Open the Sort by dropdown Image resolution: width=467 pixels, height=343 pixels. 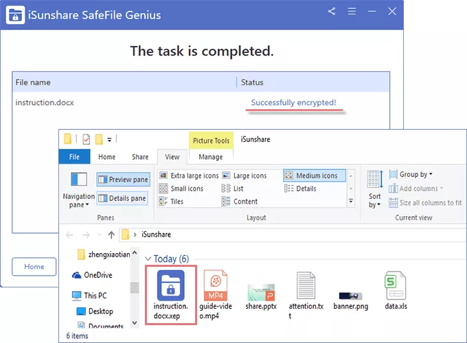point(375,201)
